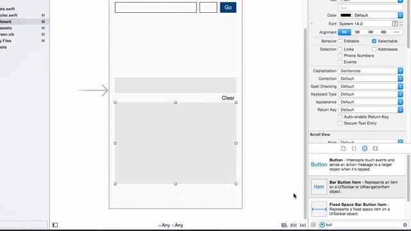Select the 'ests' group in navigator
Screen dimensions: 411x231
(3, 47)
